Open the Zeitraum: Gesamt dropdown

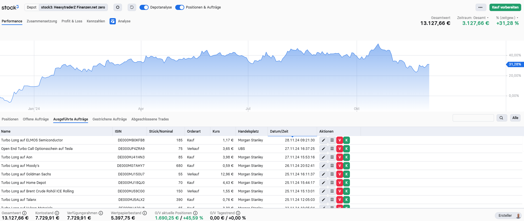tap(473, 18)
